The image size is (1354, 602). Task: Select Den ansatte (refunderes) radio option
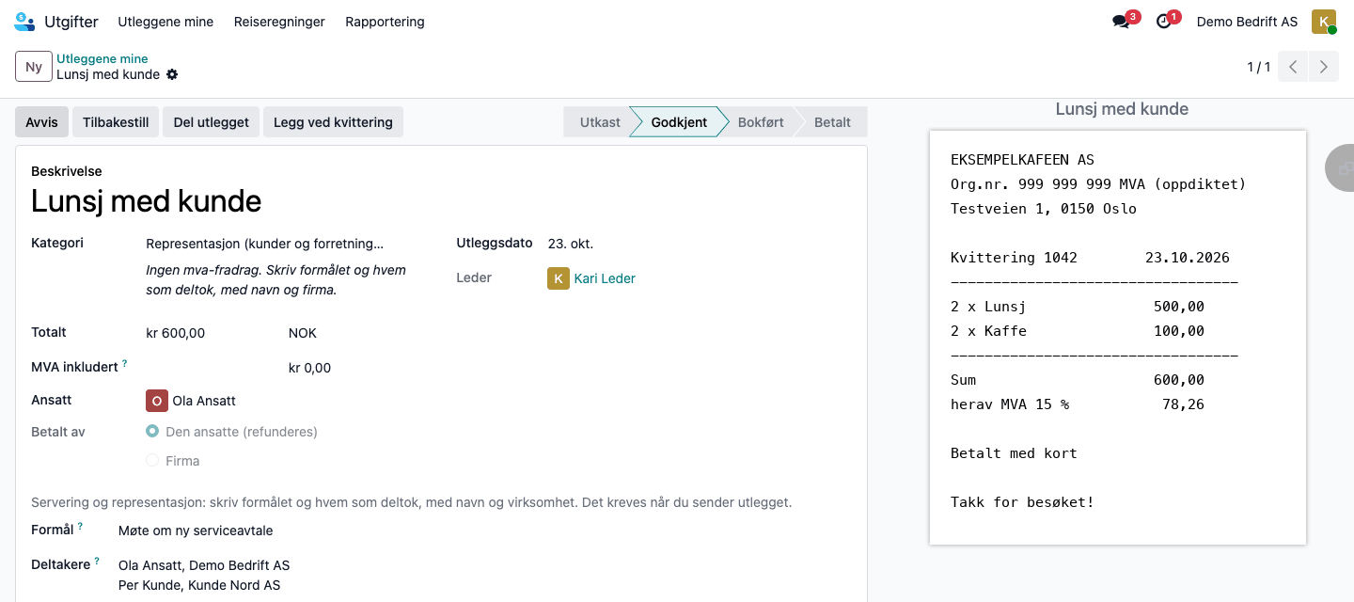coord(152,432)
